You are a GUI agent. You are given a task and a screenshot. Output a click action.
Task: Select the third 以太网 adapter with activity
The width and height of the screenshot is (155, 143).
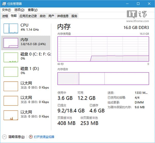pyautogui.click(x=11, y=115)
